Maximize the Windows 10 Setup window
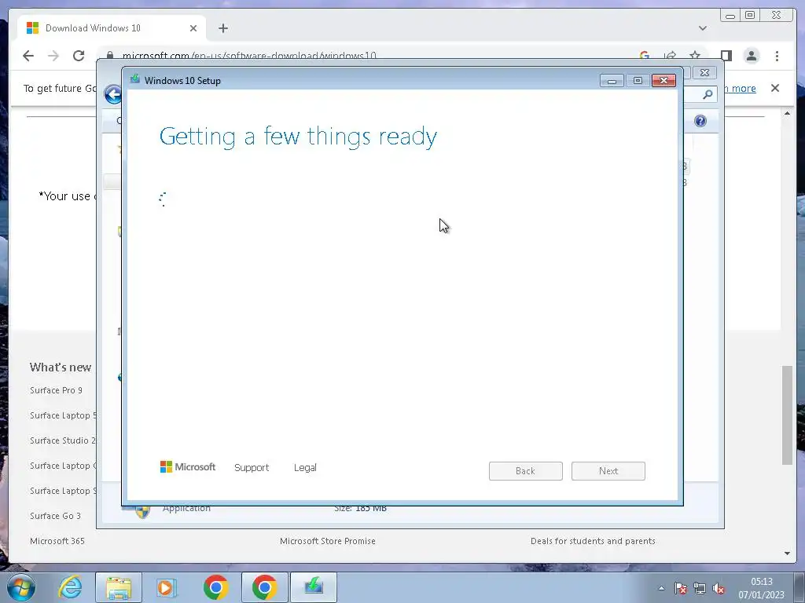Viewport: 805px width, 603px height. click(638, 81)
